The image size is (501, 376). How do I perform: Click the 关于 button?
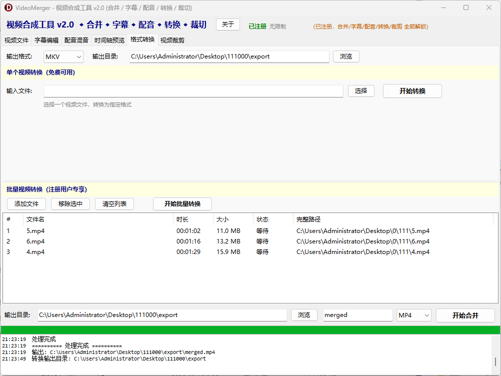point(227,24)
